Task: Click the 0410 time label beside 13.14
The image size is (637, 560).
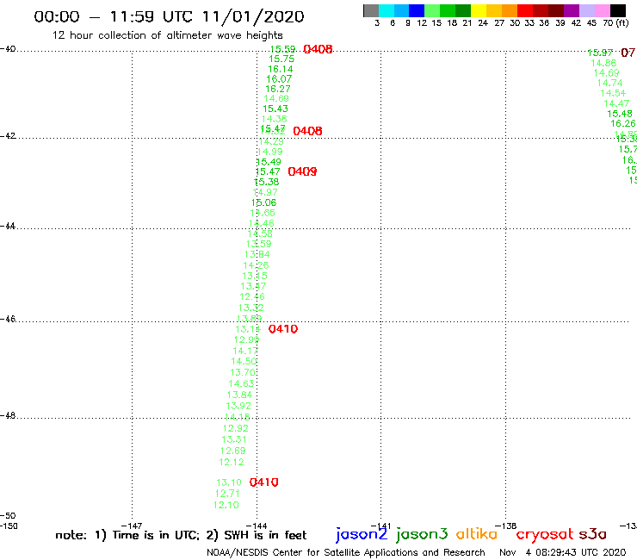Action: (x=283, y=329)
